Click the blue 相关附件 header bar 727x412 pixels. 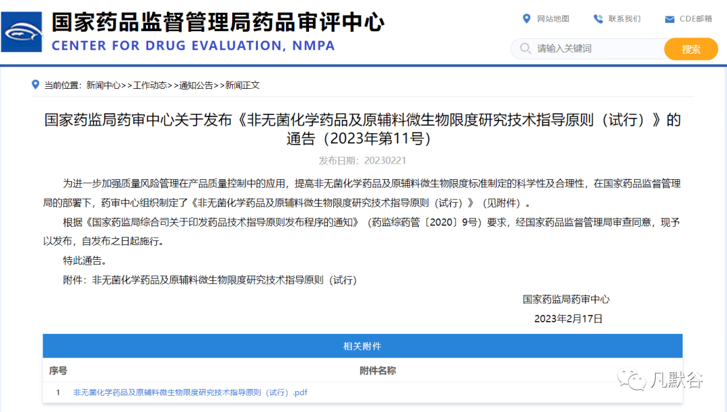click(x=363, y=345)
